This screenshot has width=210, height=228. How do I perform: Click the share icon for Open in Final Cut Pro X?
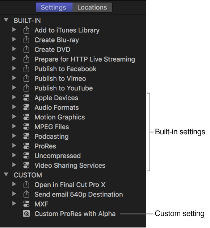point(26,184)
